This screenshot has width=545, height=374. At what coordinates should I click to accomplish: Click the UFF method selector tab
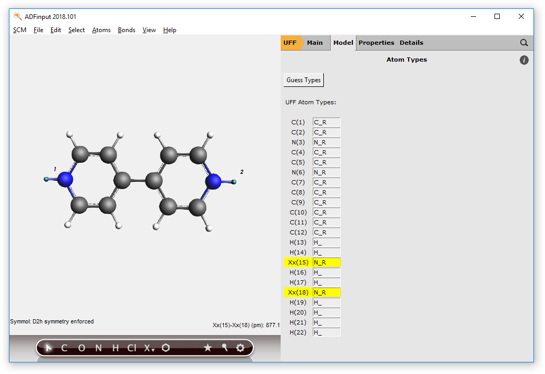(291, 43)
